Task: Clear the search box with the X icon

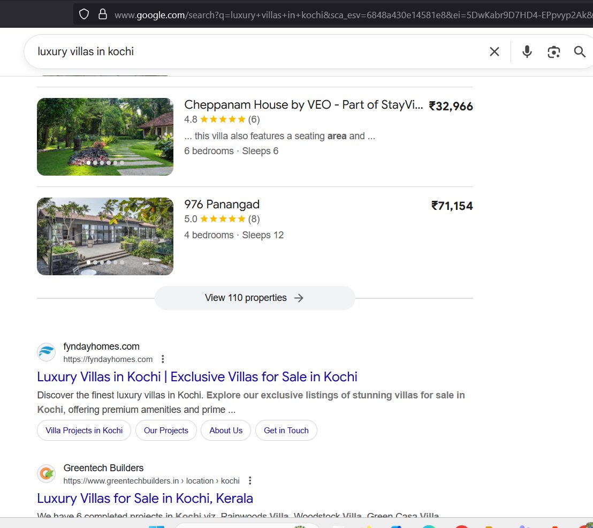Action: point(495,51)
